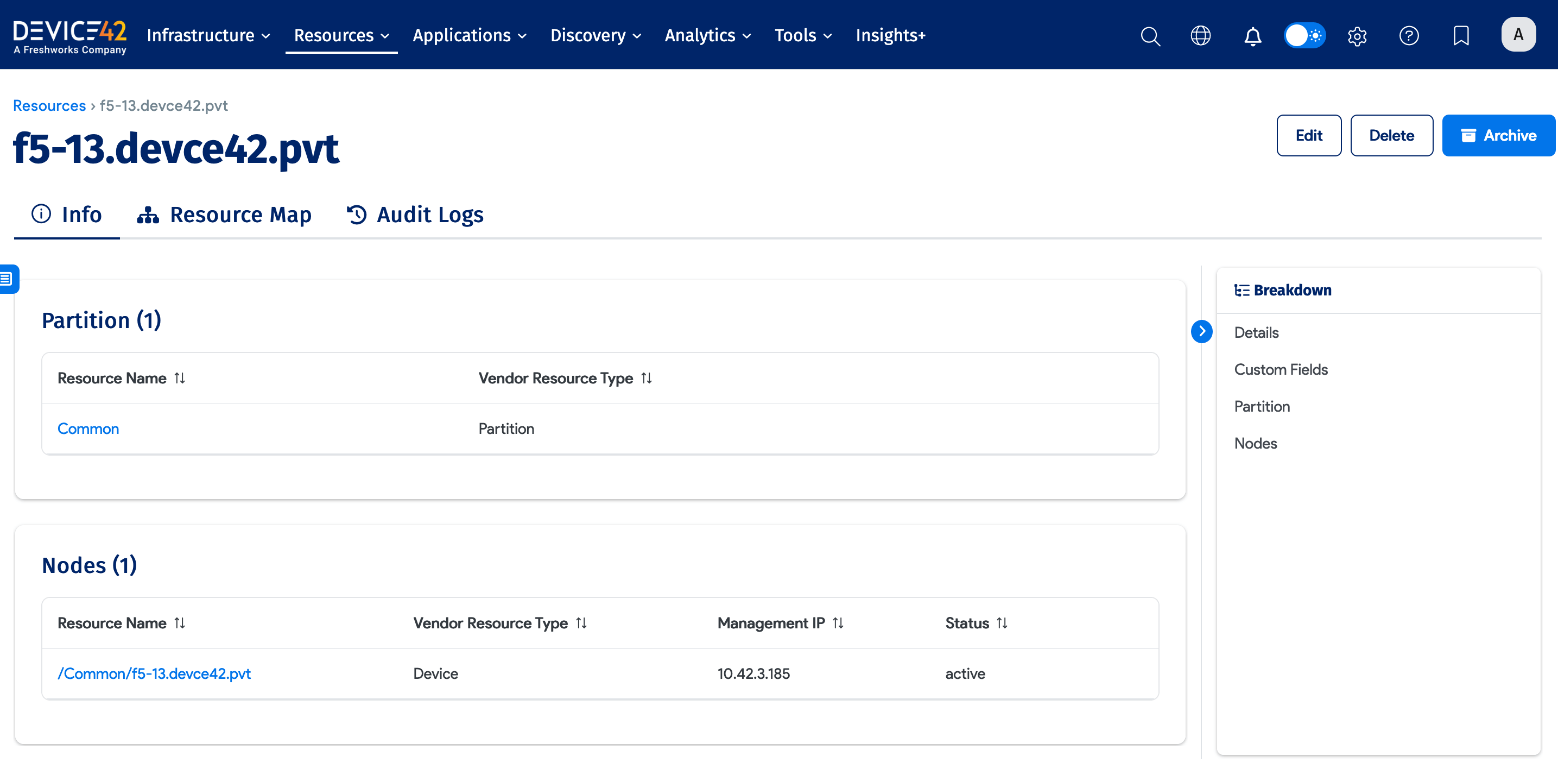The width and height of the screenshot is (1558, 769).
Task: Open the notifications bell icon
Action: 1252,36
